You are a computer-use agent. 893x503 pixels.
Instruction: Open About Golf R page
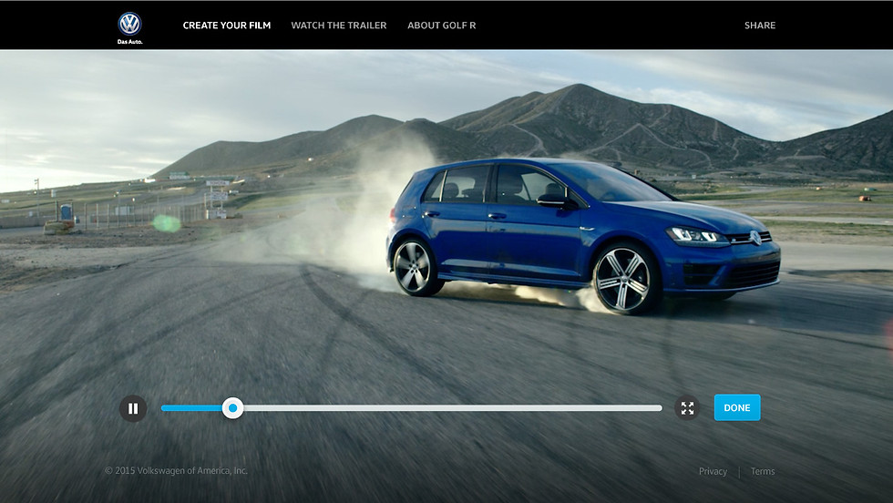pos(441,26)
